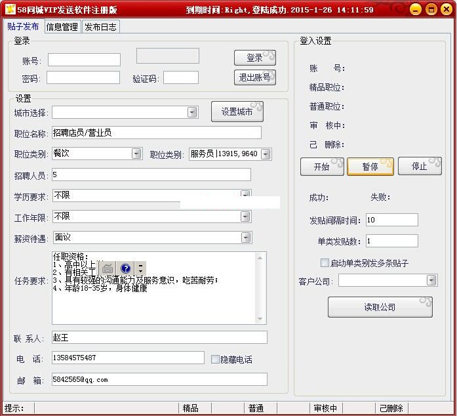Expand the 客户公司 combo box

[431, 281]
